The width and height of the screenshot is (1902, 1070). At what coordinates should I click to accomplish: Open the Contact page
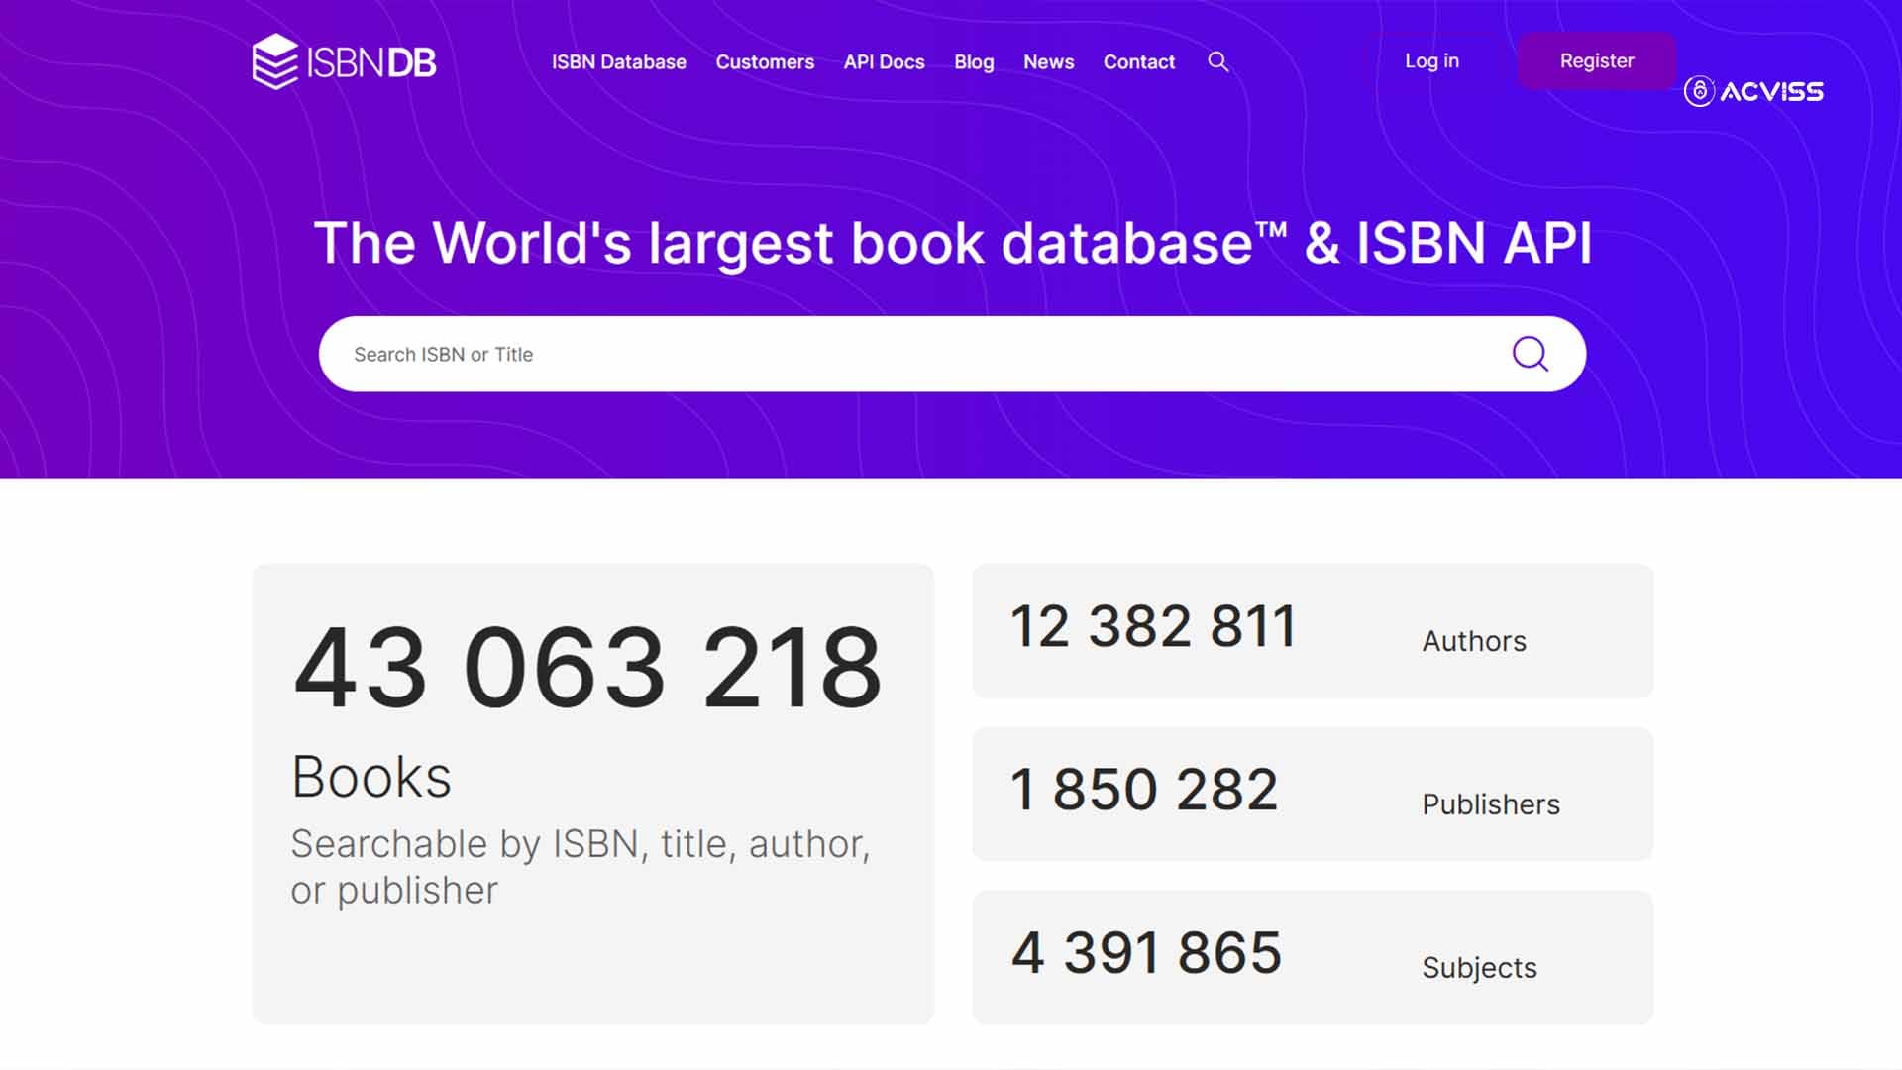click(x=1138, y=61)
